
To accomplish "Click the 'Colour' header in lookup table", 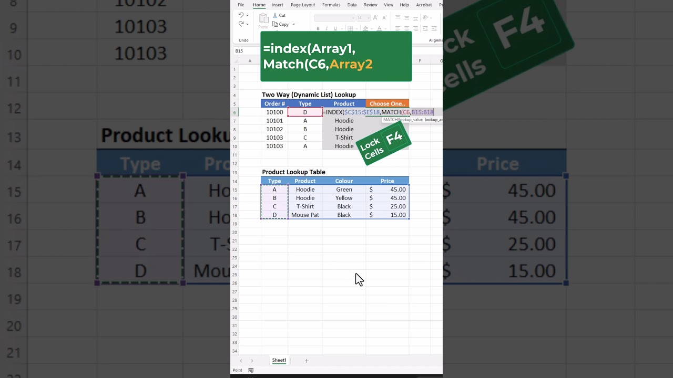I will pos(344,181).
